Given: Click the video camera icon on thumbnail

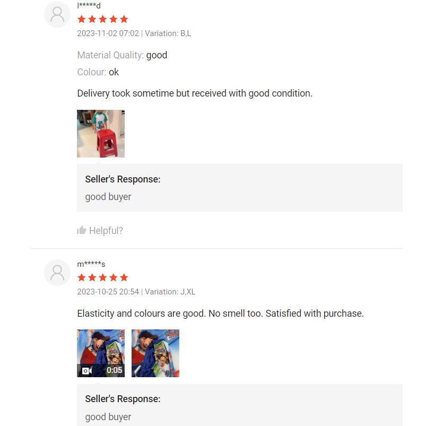Looking at the screenshot, I should click(87, 370).
